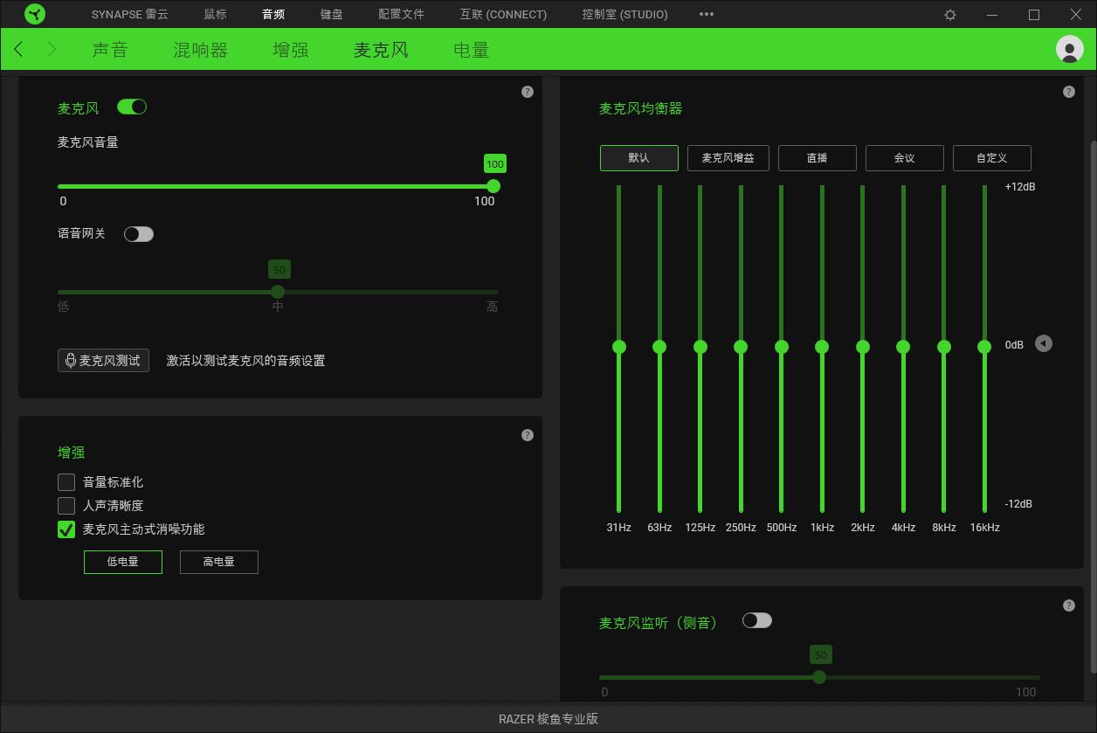
Task: Click the 1kHz equalizer slider handle
Action: click(x=822, y=347)
